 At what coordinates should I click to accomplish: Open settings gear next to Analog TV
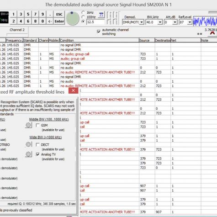(28, 154)
